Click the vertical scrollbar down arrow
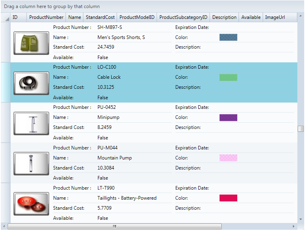Image resolution: width=305 pixels, height=231 pixels. [301, 219]
